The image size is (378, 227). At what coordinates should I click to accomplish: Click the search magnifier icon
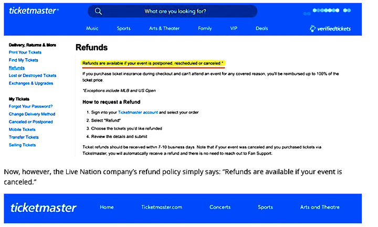click(98, 12)
